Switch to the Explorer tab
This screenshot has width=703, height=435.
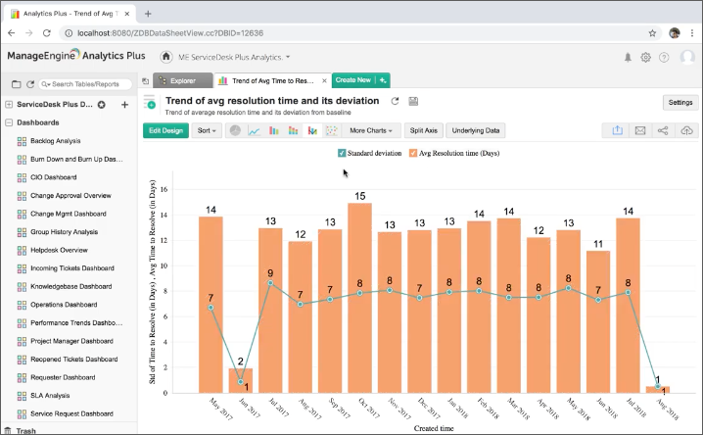[x=182, y=80]
